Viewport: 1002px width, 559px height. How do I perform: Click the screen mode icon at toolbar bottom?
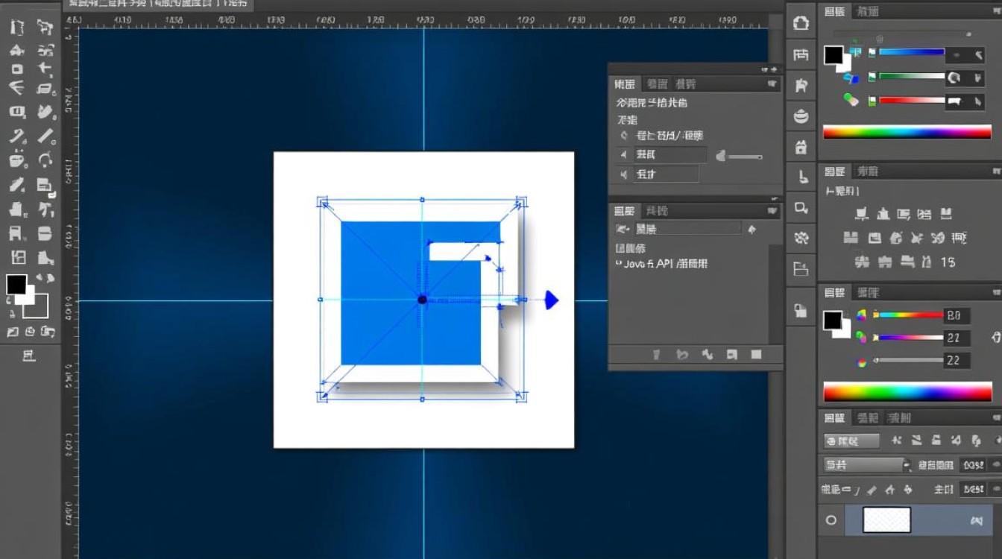point(29,356)
